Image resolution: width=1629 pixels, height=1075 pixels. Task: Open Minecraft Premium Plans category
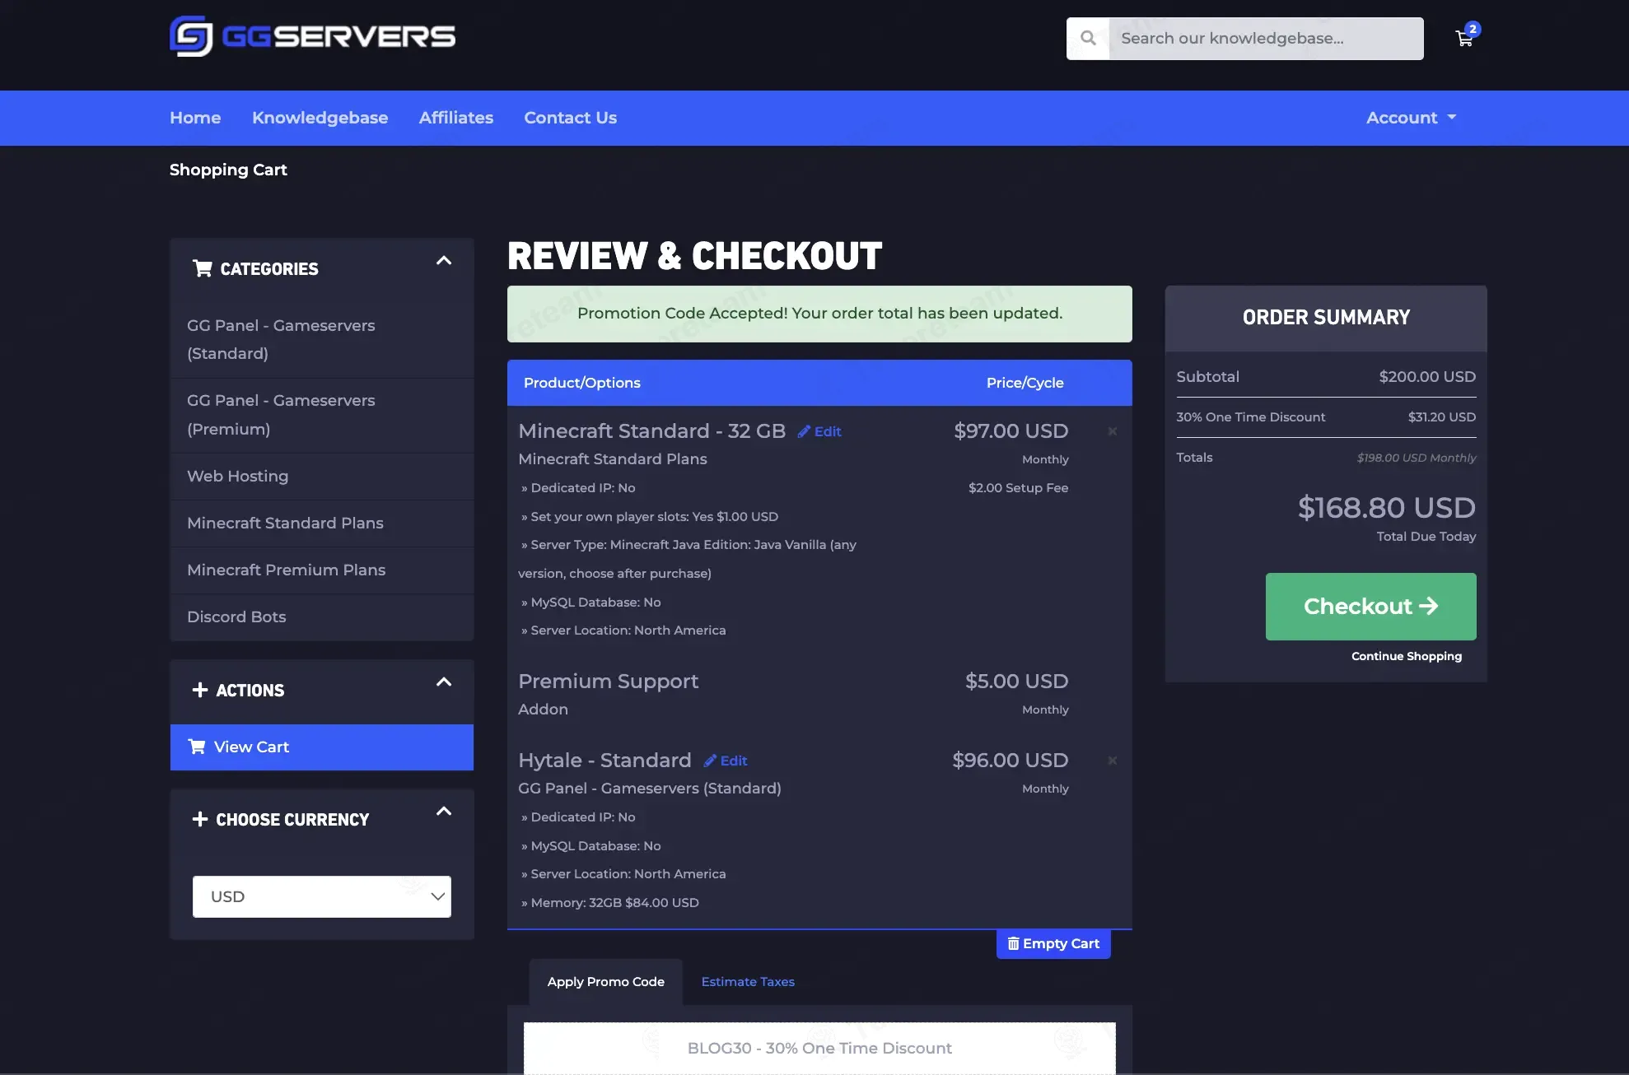coord(322,570)
